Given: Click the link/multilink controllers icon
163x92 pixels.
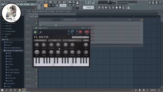Looking at the screenshot, I should pos(74,5).
